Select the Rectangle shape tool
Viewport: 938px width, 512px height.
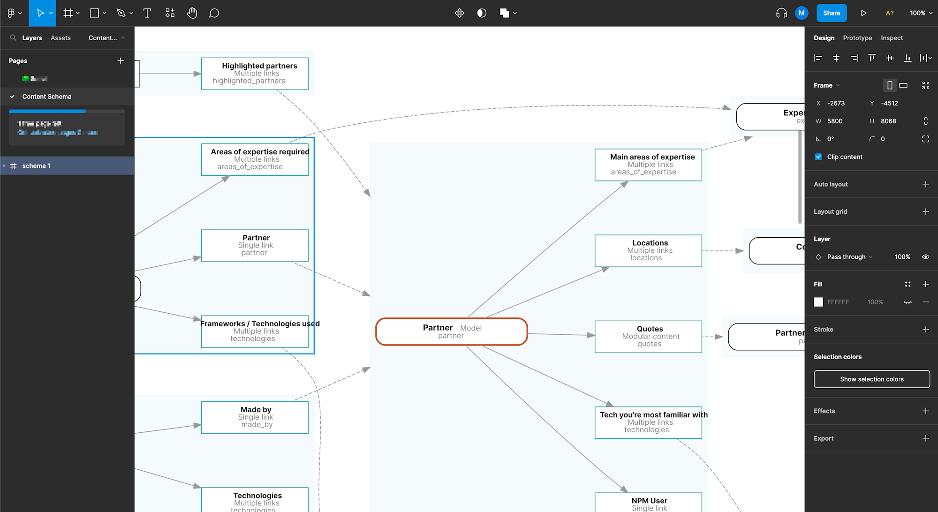click(94, 13)
